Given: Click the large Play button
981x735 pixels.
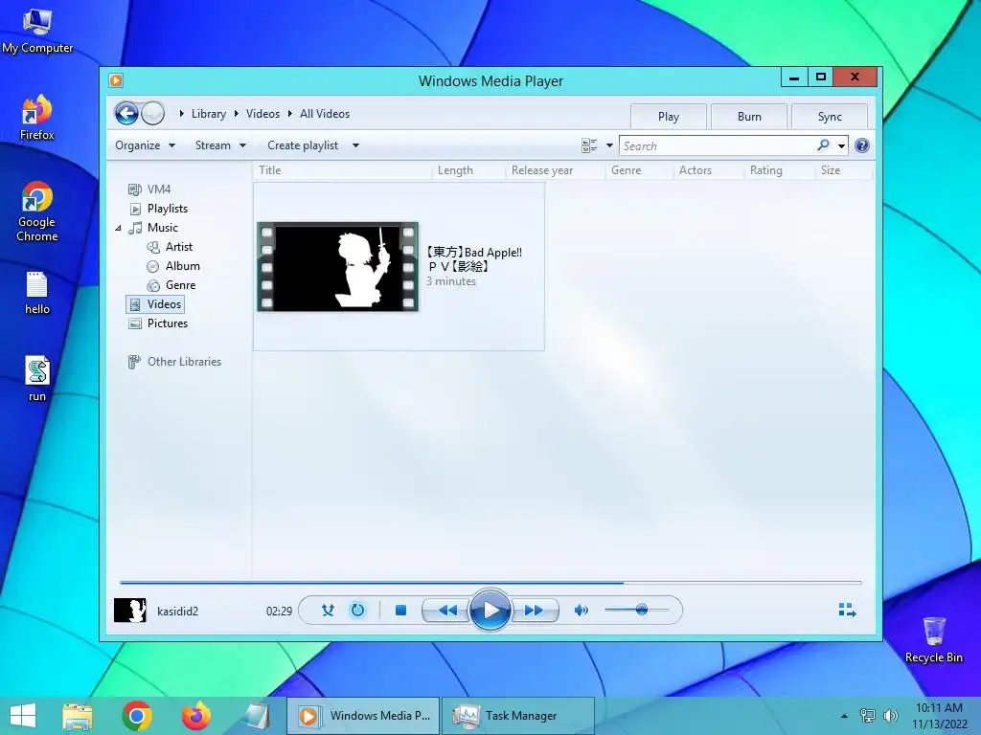Looking at the screenshot, I should tap(490, 610).
